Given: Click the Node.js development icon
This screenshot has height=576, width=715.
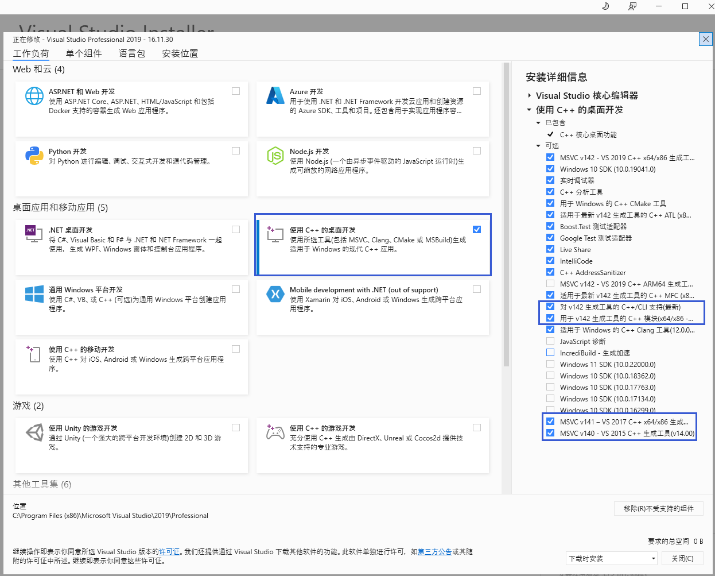Looking at the screenshot, I should (275, 156).
